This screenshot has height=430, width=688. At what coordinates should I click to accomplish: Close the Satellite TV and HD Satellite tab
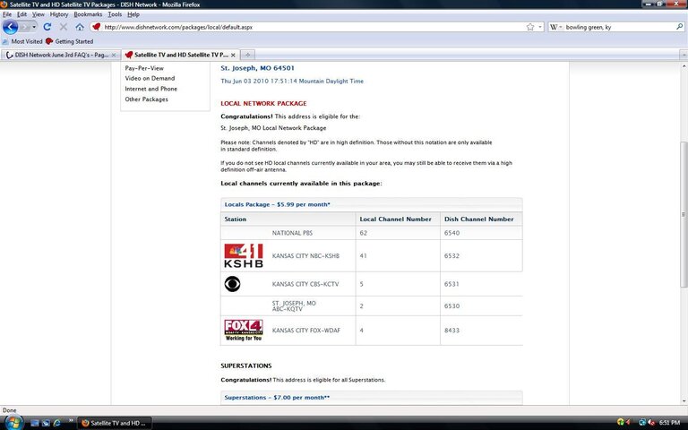pos(233,55)
